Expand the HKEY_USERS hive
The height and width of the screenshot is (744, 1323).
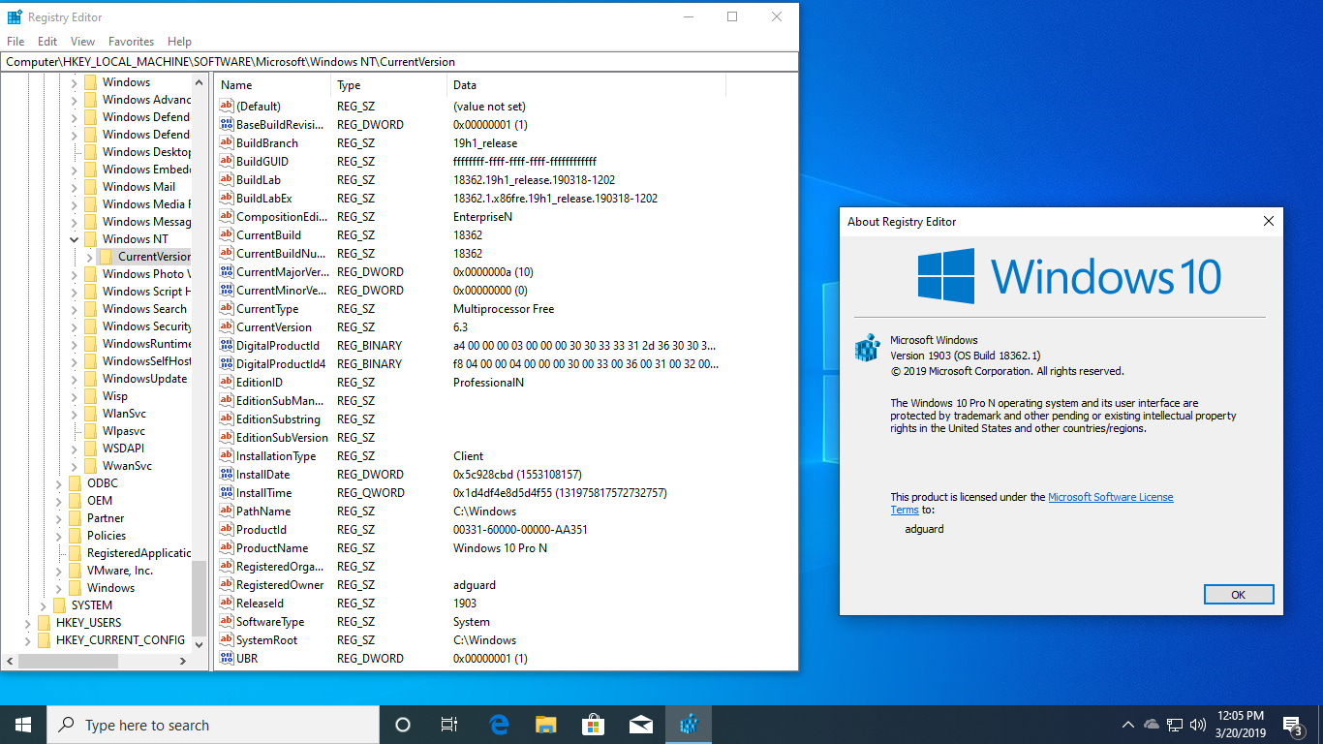tap(27, 623)
